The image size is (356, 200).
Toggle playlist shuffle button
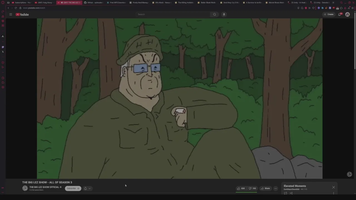pos(291,193)
